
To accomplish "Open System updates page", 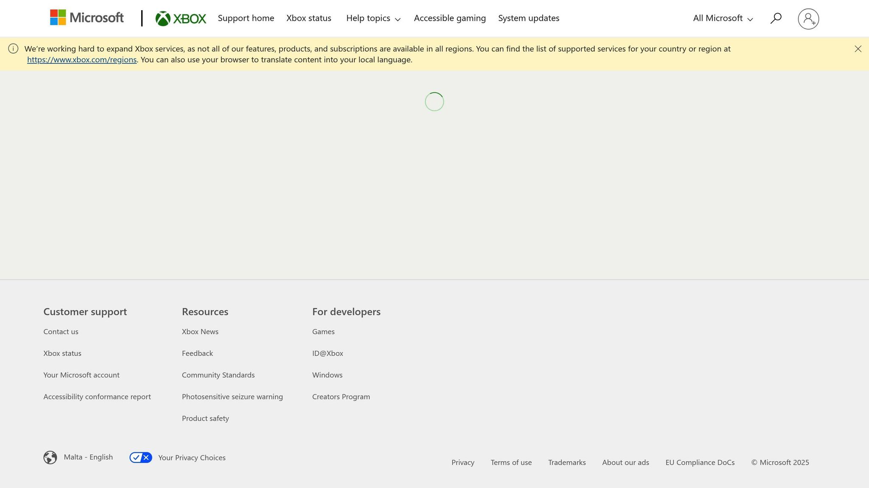I will [529, 18].
